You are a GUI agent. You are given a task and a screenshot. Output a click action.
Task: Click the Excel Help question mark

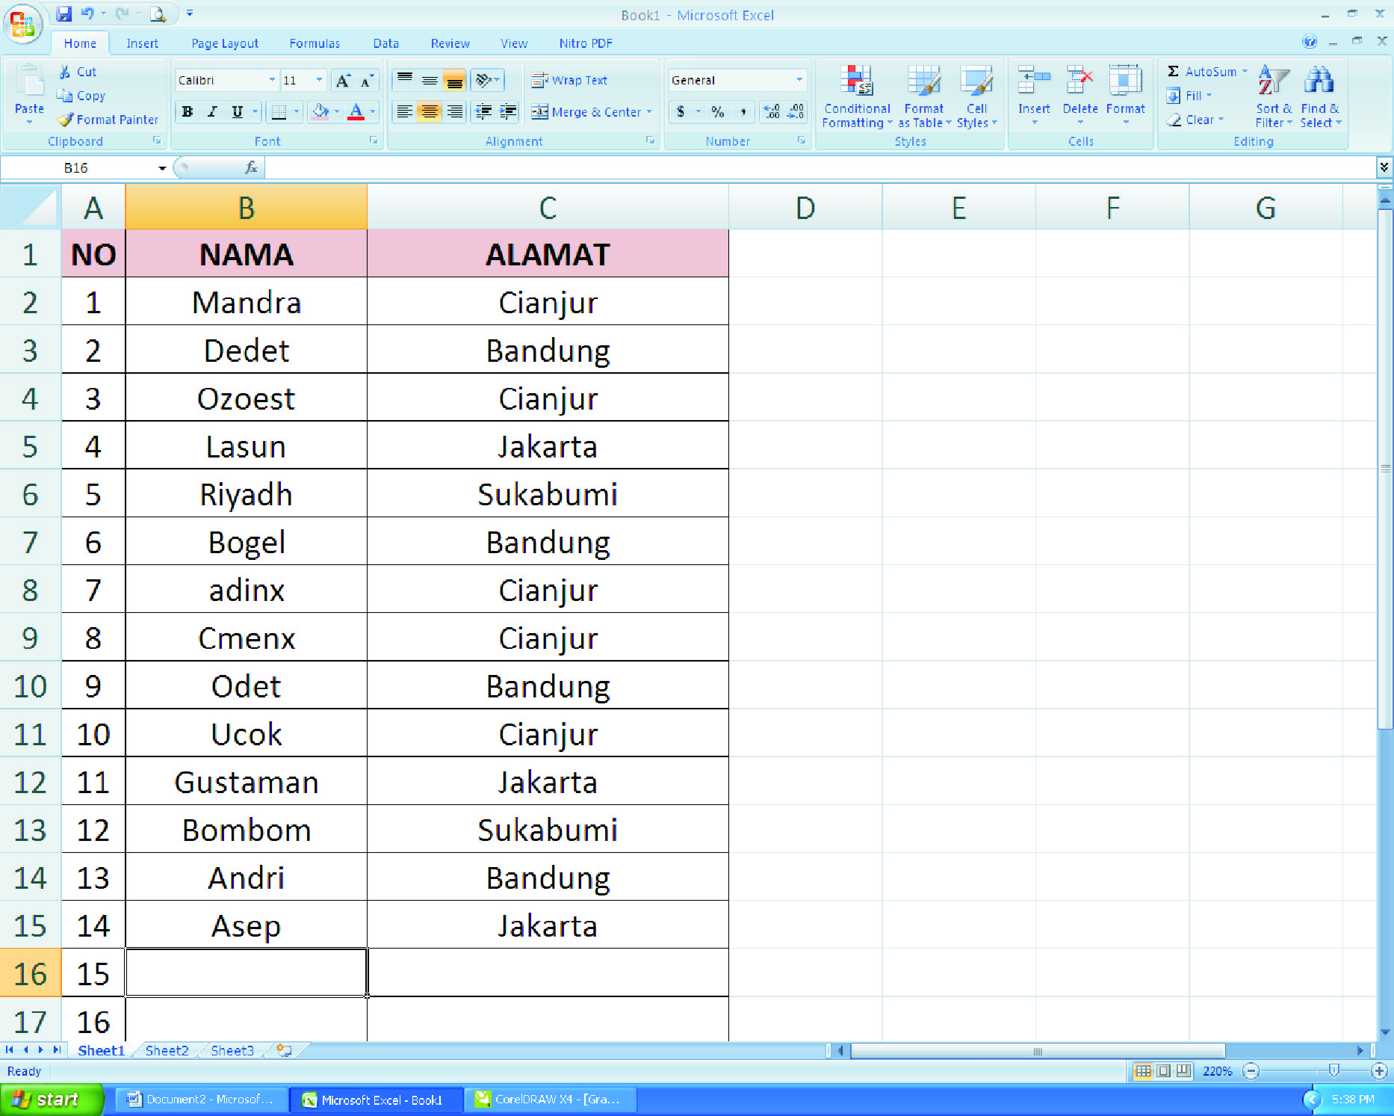tap(1310, 42)
